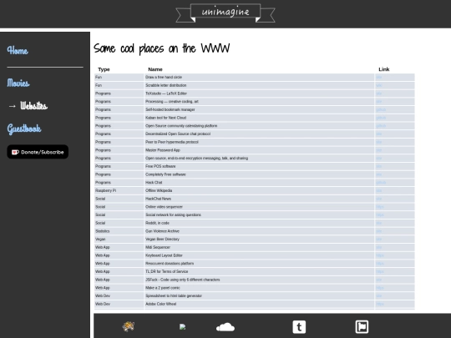
Task: Open the Completely Free software link
Action: (x=378, y=174)
